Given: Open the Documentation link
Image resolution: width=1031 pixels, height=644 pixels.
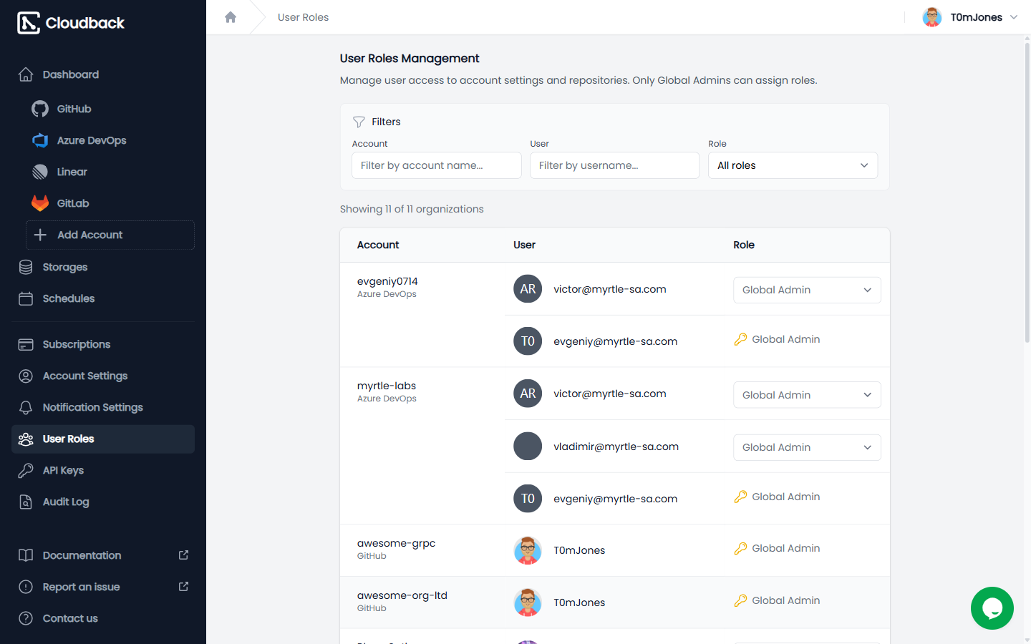Looking at the screenshot, I should 103,555.
